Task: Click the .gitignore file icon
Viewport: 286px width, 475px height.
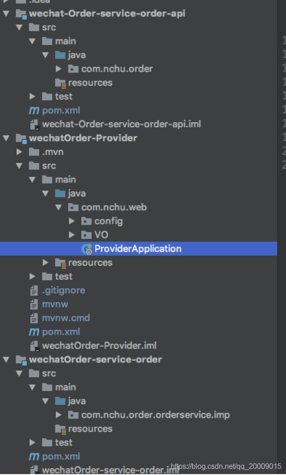Action: [34, 291]
